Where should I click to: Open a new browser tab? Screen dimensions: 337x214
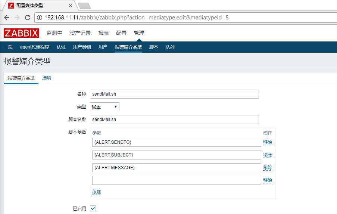click(x=84, y=6)
